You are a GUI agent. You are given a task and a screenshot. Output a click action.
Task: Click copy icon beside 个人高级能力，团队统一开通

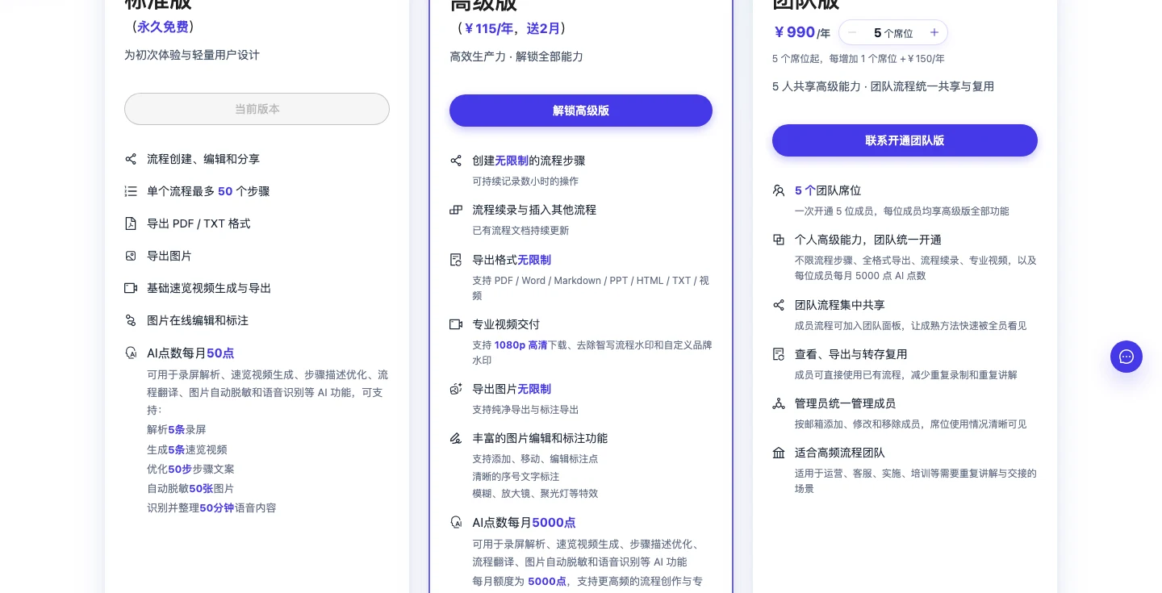779,240
